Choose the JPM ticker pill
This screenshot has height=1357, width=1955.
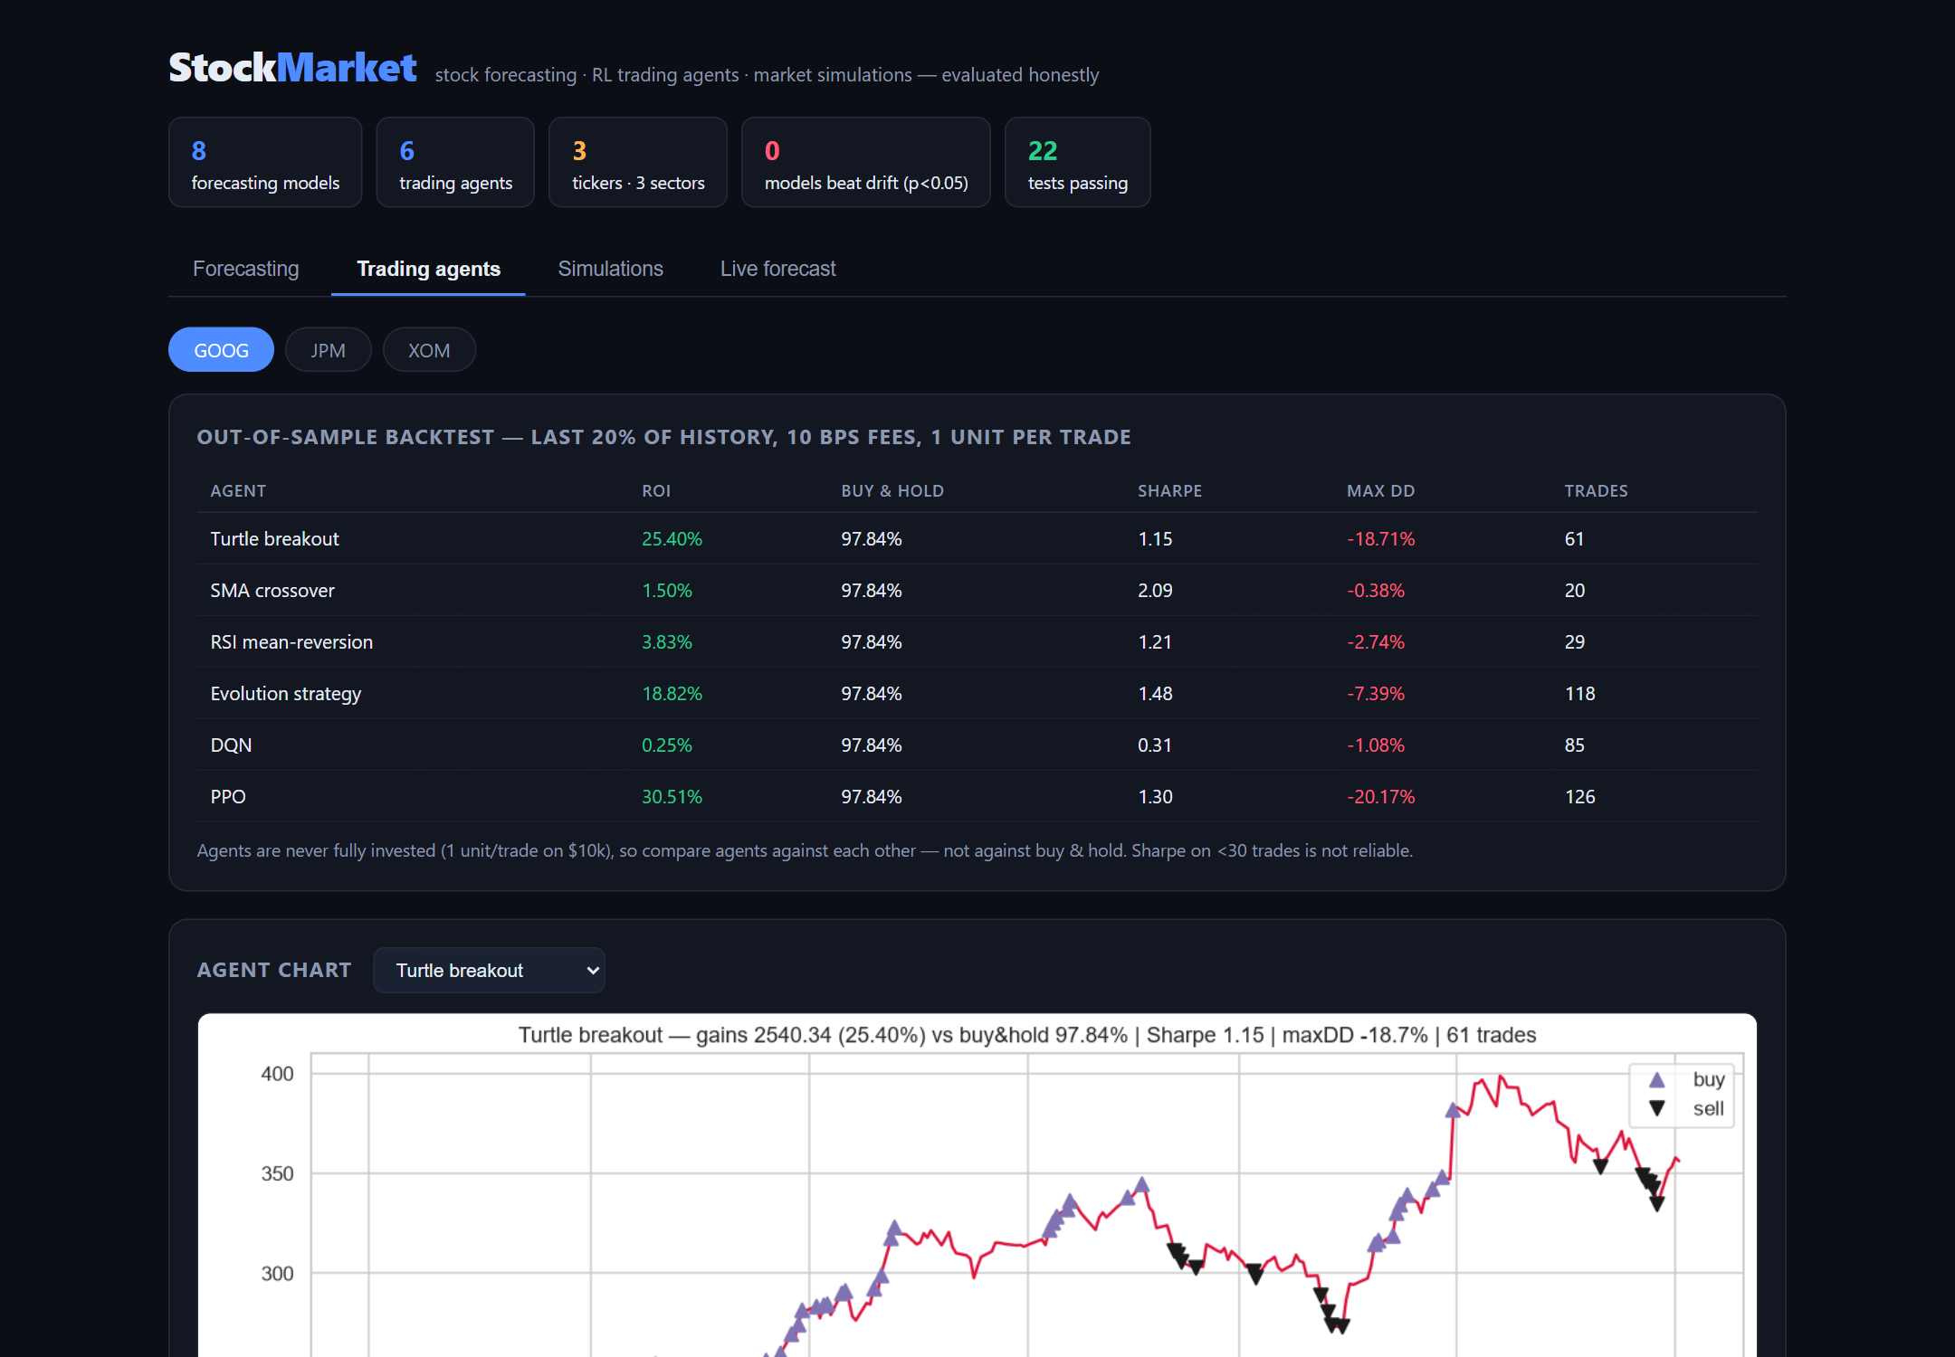point(328,350)
